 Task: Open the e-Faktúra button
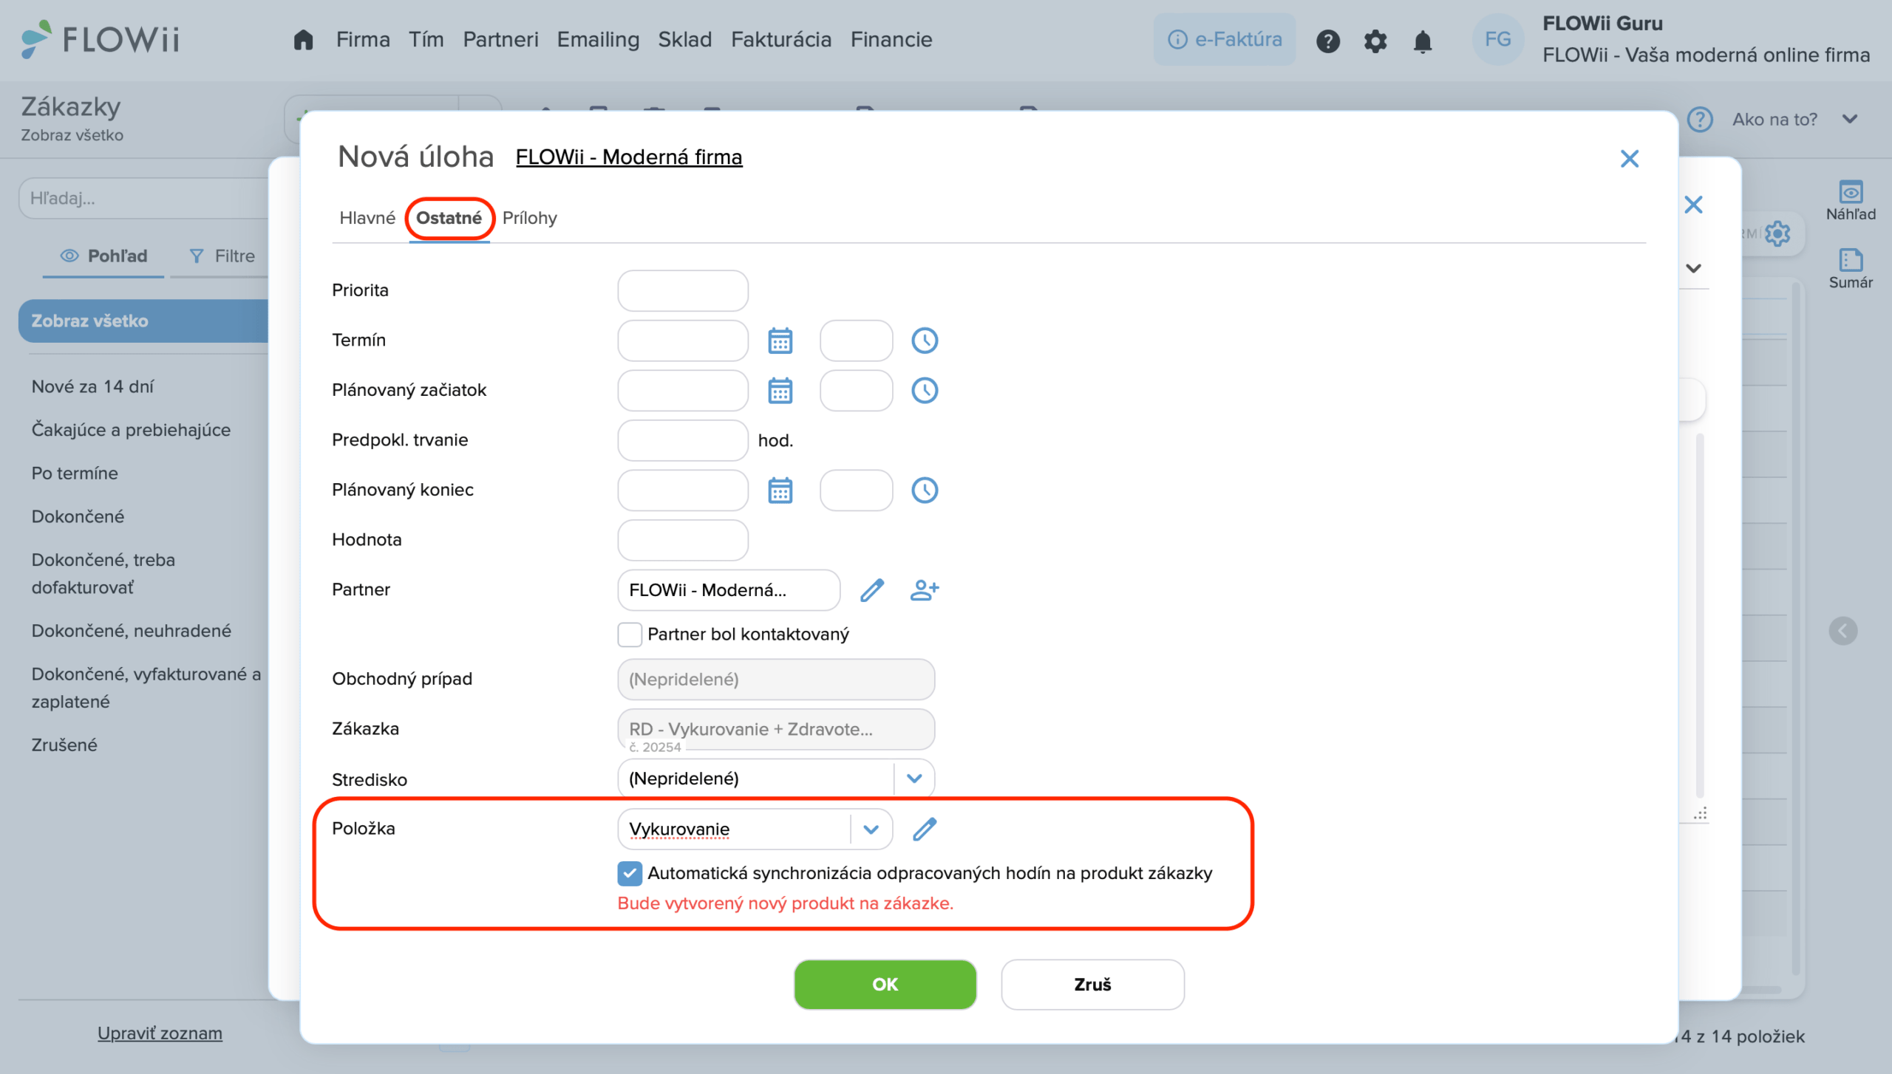(x=1224, y=40)
